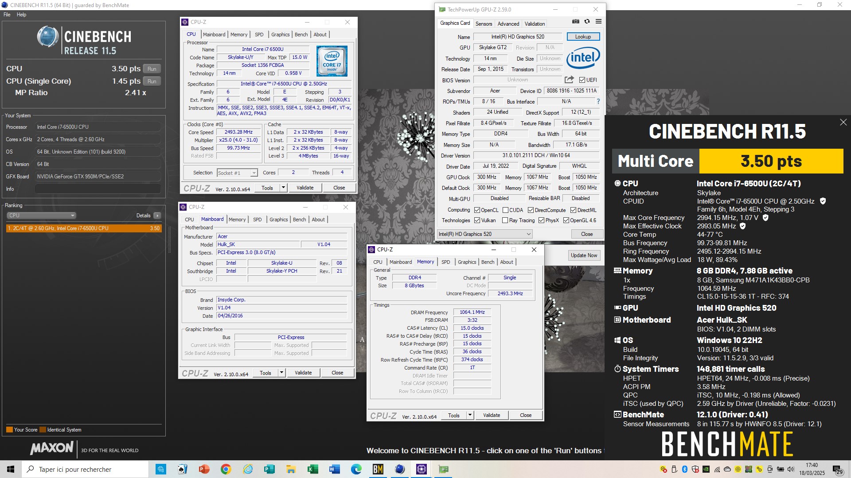Open the Tools dropdown arrow in the CPU-Z Memory window

(x=470, y=415)
